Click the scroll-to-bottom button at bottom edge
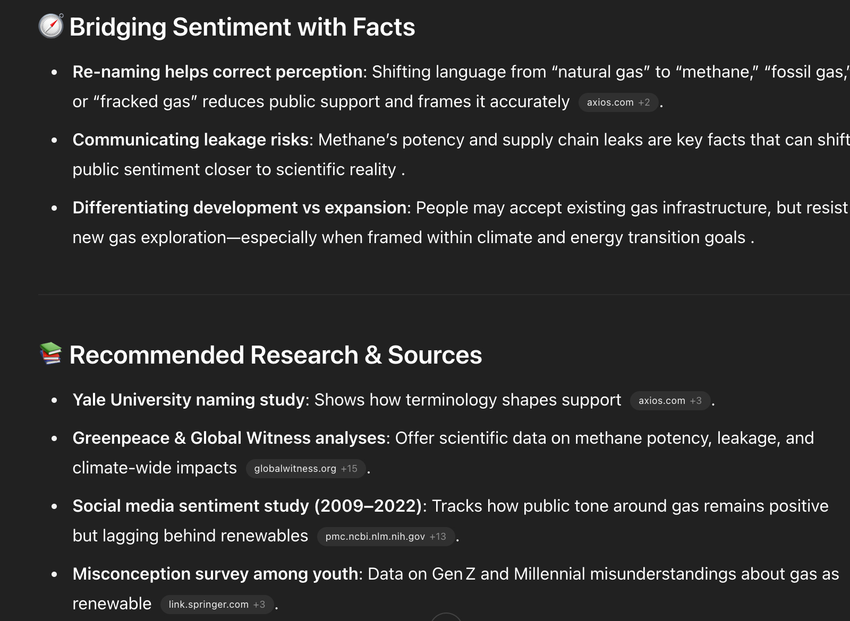 click(446, 617)
